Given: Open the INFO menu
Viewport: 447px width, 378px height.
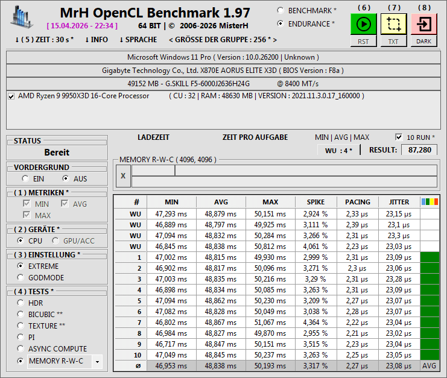Looking at the screenshot, I should [x=97, y=40].
